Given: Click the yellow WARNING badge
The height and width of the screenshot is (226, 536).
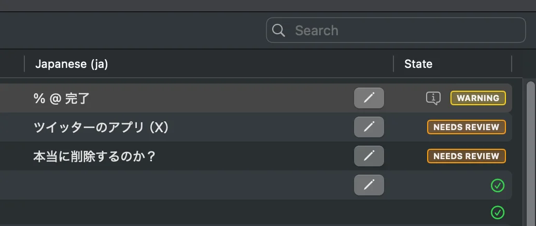Looking at the screenshot, I should coord(477,98).
